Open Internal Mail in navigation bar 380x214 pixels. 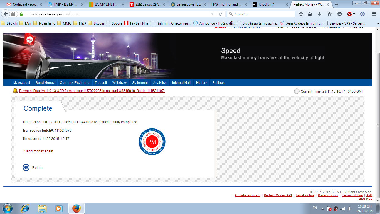click(x=181, y=83)
